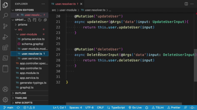
Task: Close user.resolver.ts in Open Editors list
Action: [x=18, y=15]
